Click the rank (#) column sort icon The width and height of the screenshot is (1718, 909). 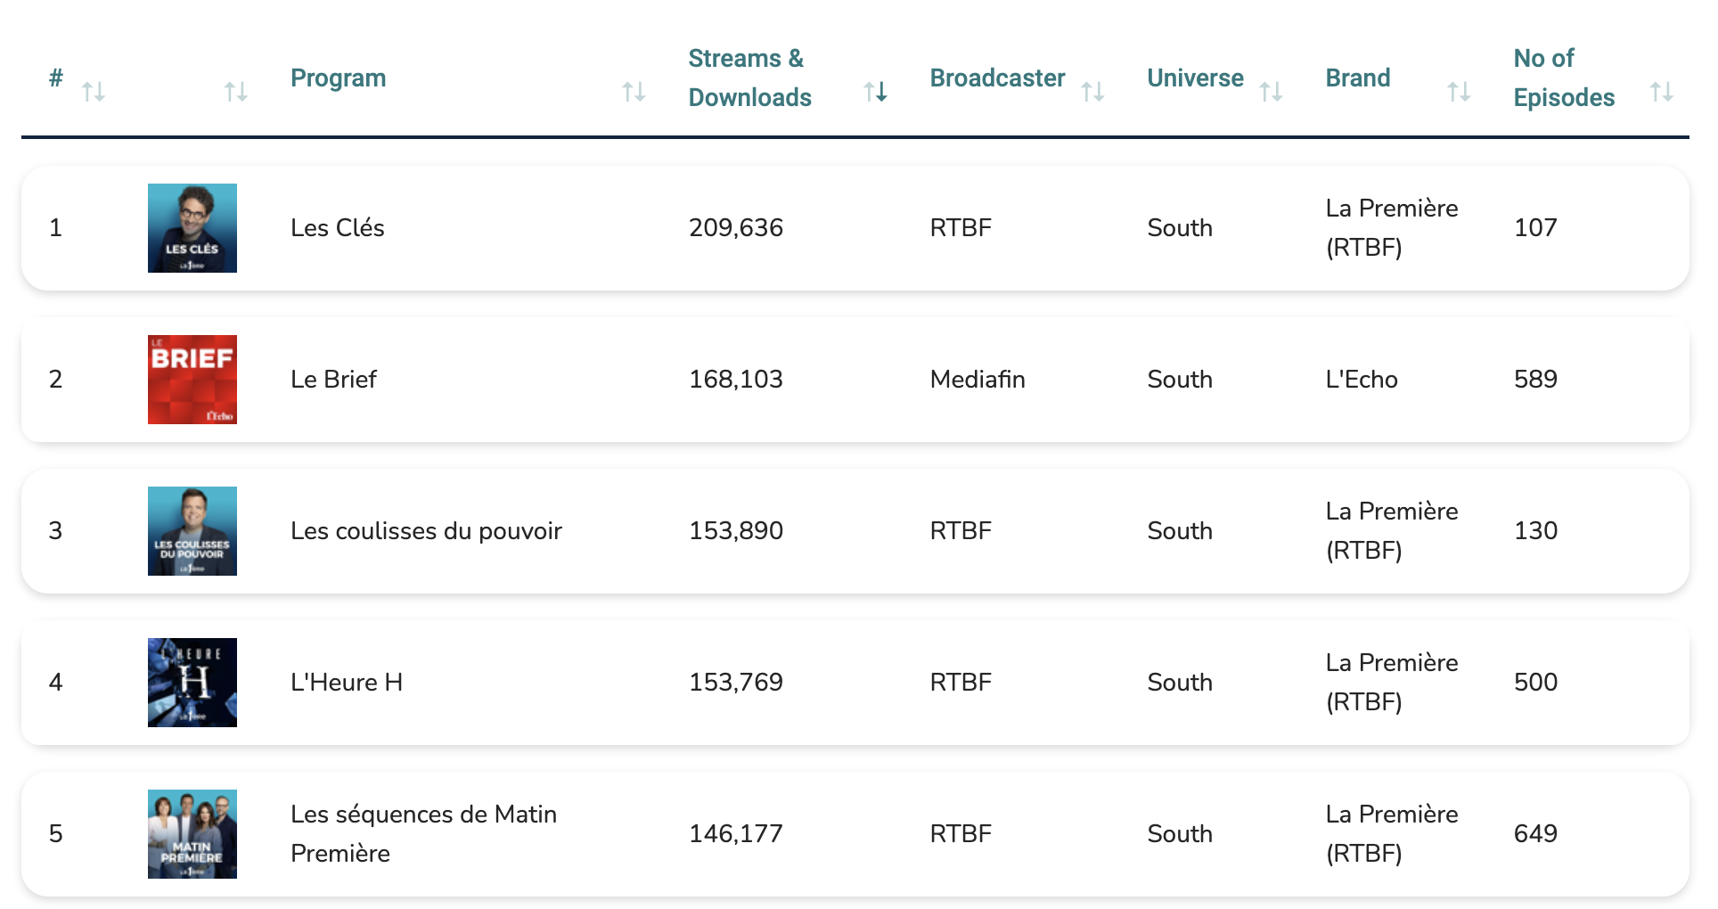click(x=94, y=89)
